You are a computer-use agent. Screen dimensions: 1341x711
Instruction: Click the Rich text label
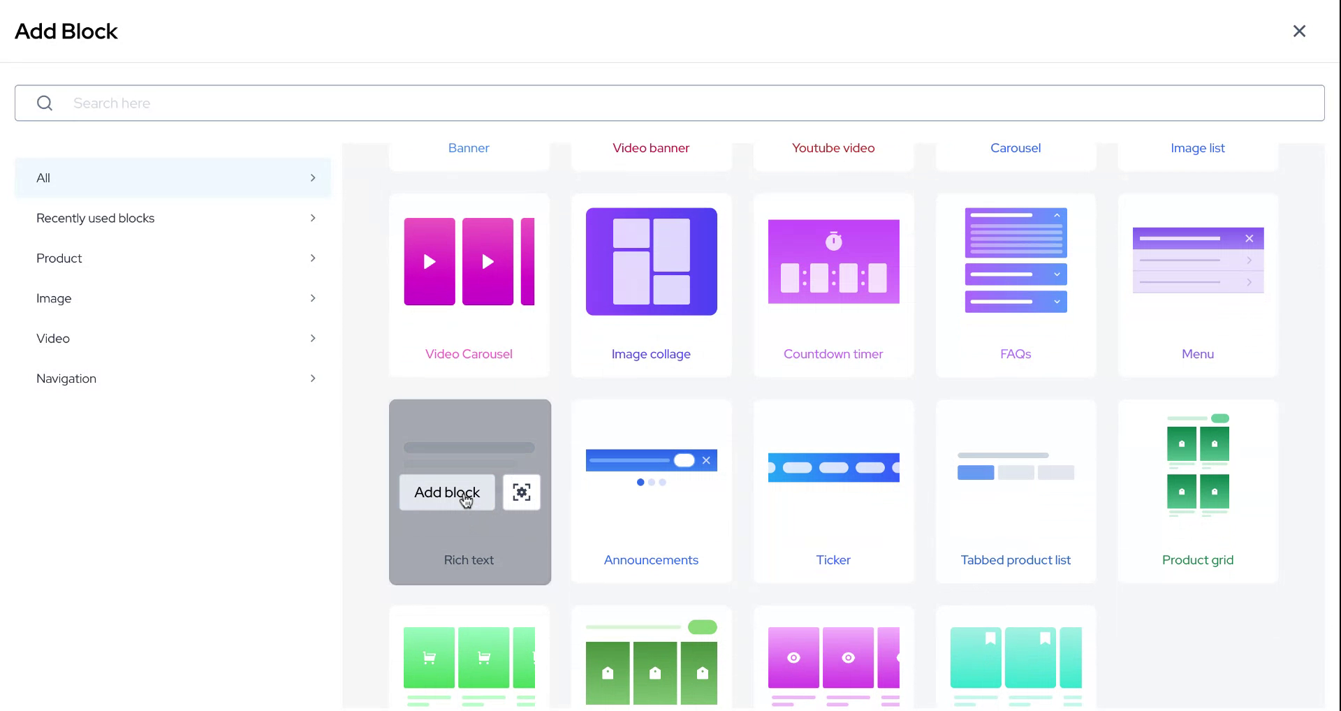click(x=469, y=560)
